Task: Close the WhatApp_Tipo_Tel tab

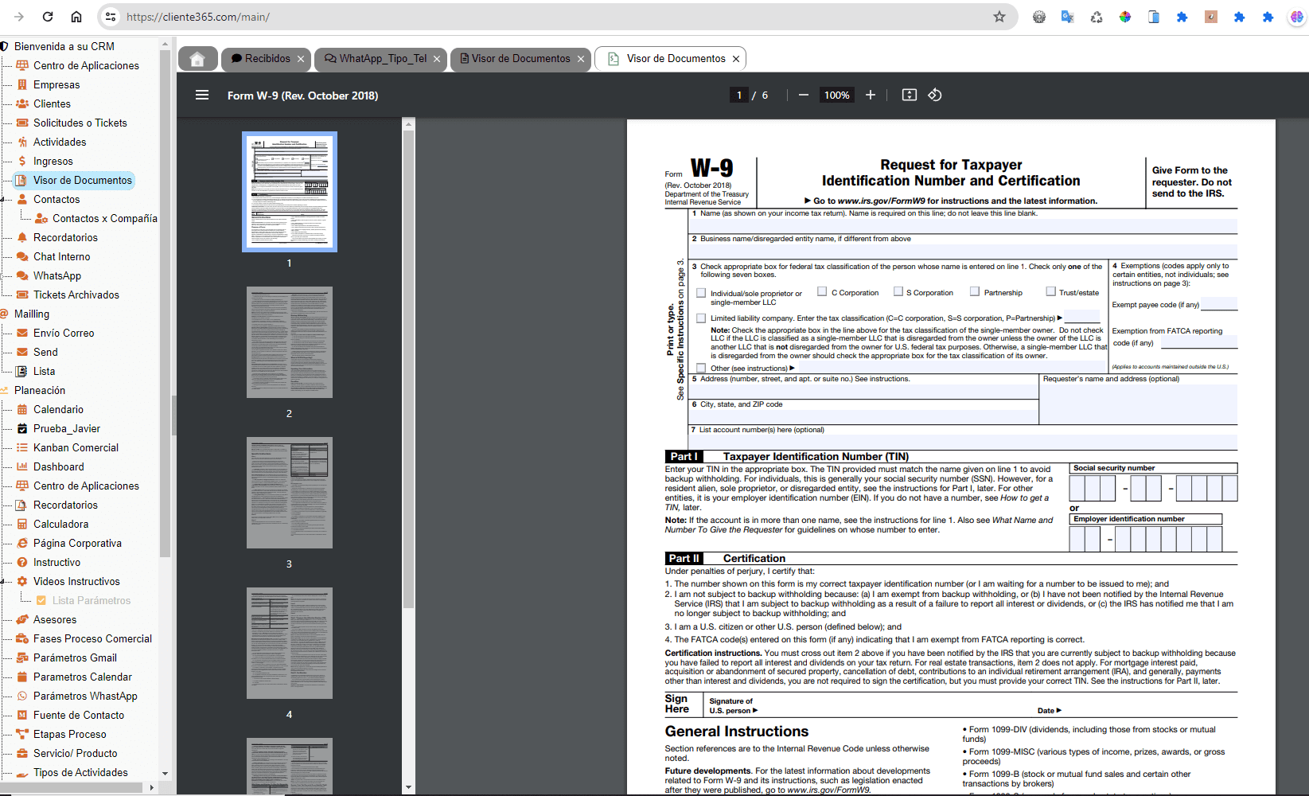Action: 437,59
